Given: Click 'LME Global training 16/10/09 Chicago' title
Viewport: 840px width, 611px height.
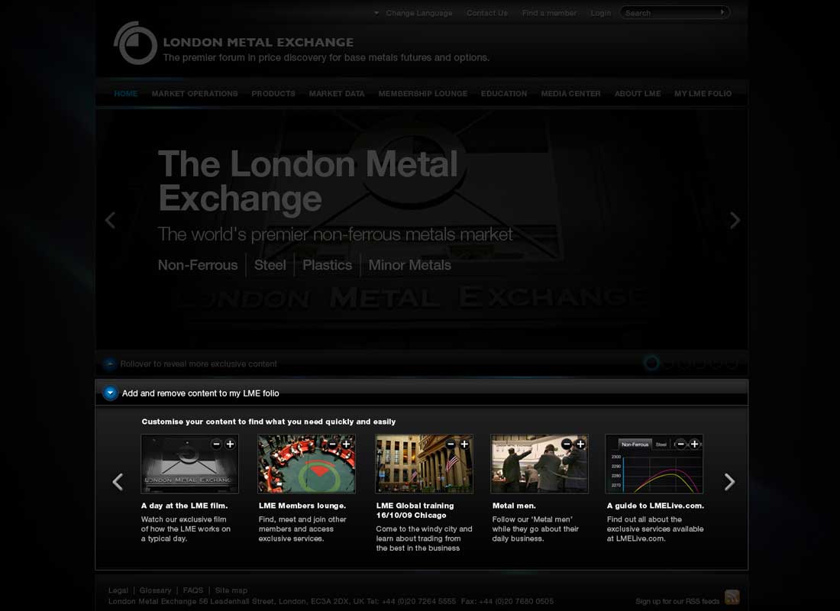Looking at the screenshot, I should click(x=415, y=510).
